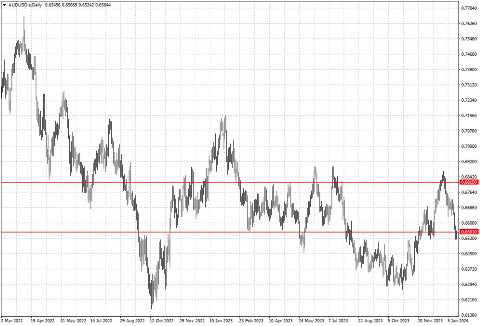Click the red 0.68150 price tag

(469, 182)
